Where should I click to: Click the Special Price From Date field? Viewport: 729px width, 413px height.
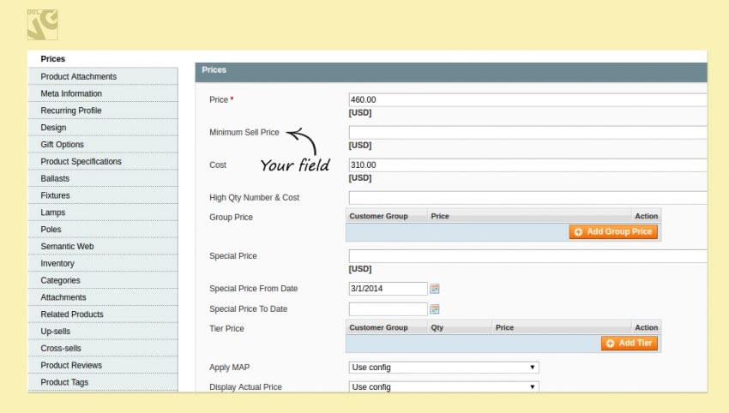tap(388, 289)
